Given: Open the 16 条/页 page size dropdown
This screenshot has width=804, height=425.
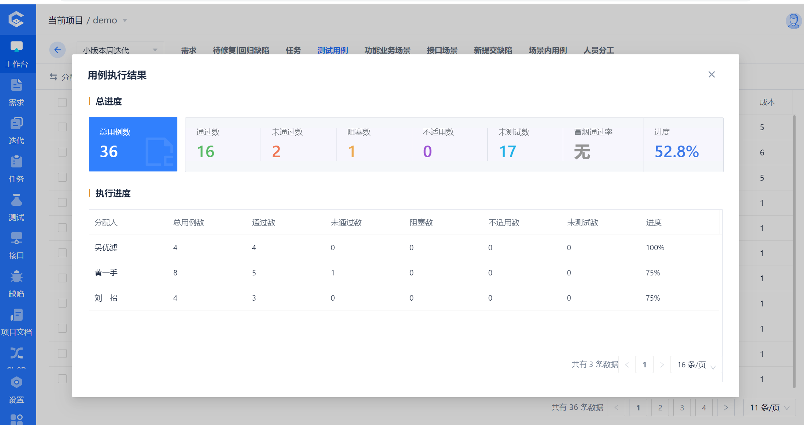Looking at the screenshot, I should [696, 364].
